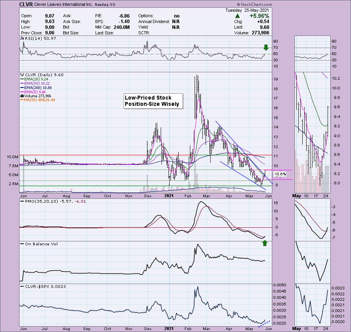Select the Clever Leaves International Inc. company name
The height and width of the screenshot is (332, 351).
point(63,4)
